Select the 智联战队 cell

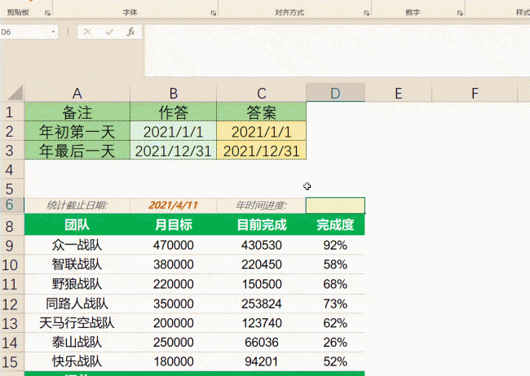click(77, 265)
